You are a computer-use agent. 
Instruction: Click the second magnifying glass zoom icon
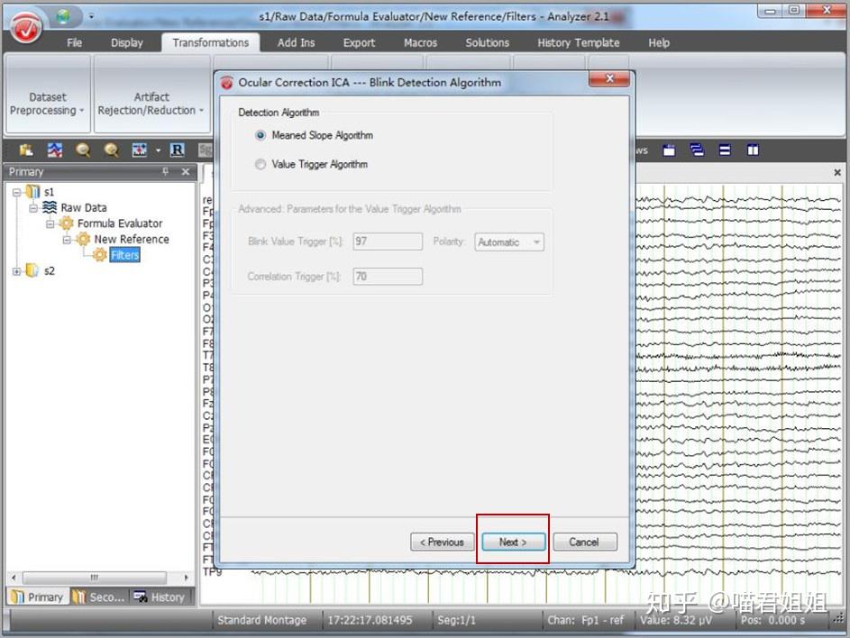(x=112, y=150)
